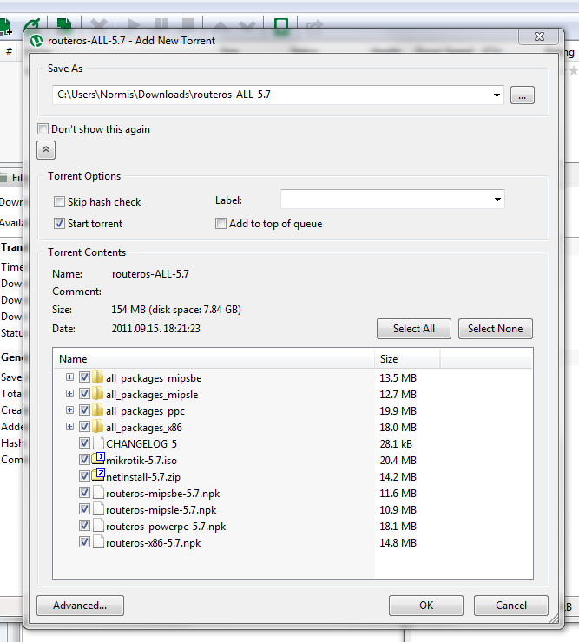Click the uTorrent logo in dialog title
The image size is (579, 642).
coord(36,41)
